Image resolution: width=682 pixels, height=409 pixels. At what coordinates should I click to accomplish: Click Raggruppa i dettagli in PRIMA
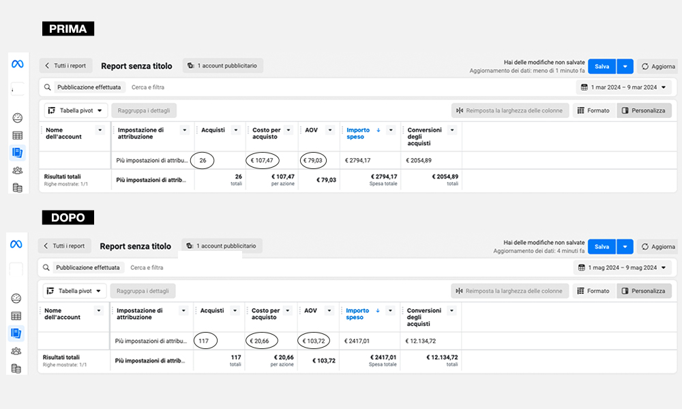pos(144,110)
